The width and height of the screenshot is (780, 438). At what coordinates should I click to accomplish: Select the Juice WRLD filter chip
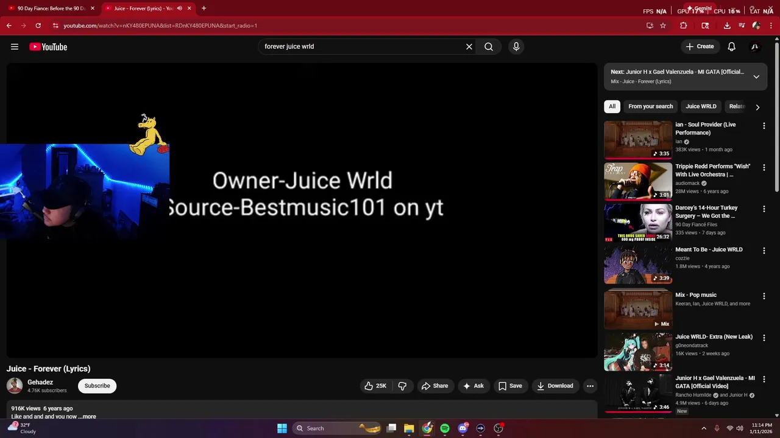[701, 106]
